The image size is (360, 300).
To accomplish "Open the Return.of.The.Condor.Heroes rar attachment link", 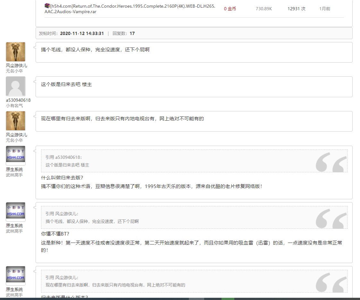I will point(130,9).
